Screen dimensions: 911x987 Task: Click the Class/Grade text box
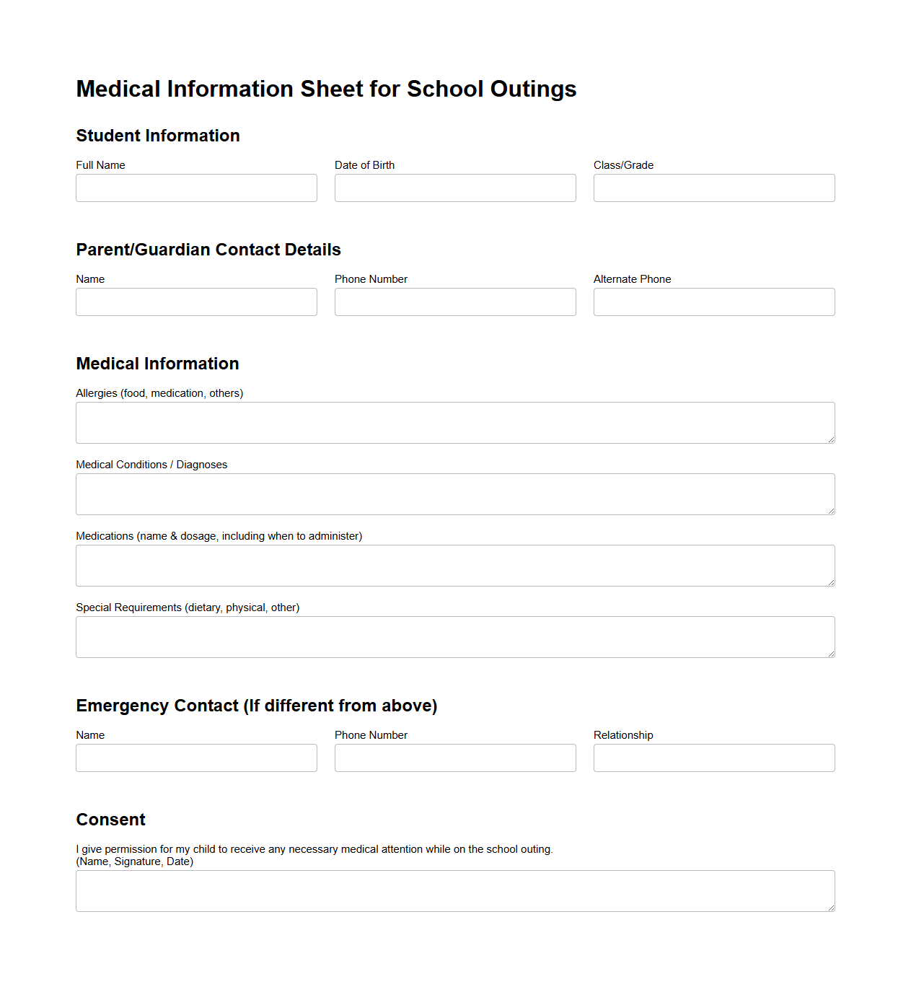coord(713,188)
